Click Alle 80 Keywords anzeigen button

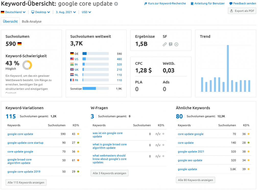click(x=195, y=180)
